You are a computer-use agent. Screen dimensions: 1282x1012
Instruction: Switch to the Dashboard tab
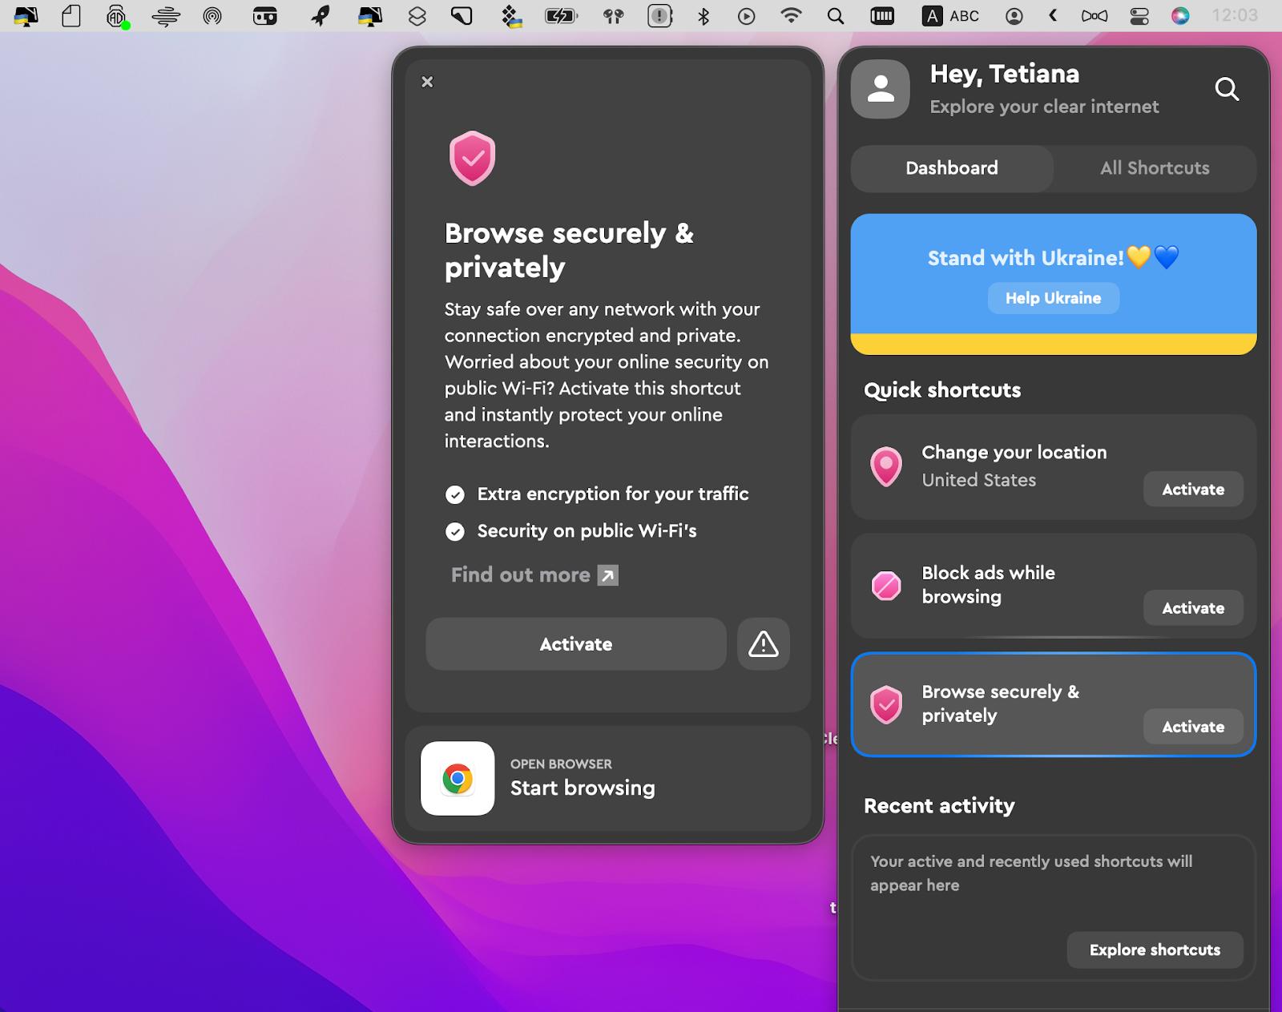pyautogui.click(x=952, y=168)
